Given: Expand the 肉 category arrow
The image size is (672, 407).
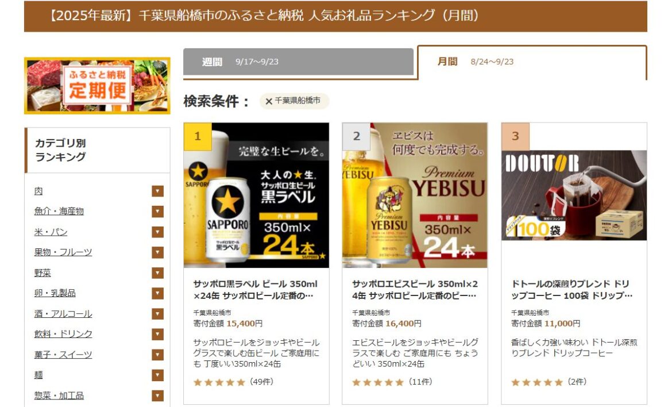Looking at the screenshot, I should coord(158,191).
